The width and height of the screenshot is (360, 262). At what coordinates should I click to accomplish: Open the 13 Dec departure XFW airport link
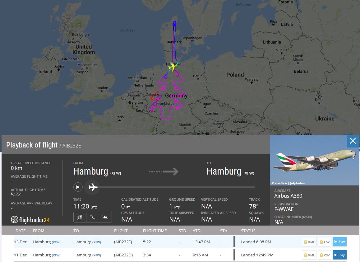[56, 242]
